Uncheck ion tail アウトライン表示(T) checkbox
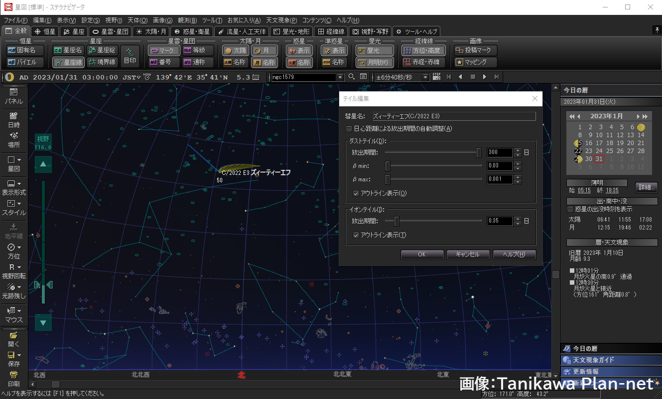 click(356, 235)
